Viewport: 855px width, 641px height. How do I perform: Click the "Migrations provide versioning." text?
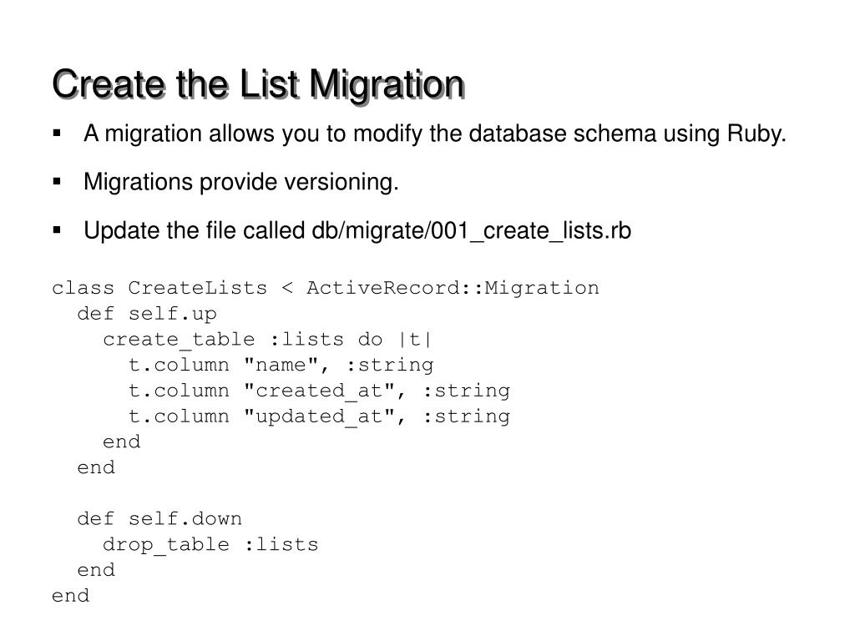pyautogui.click(x=241, y=182)
